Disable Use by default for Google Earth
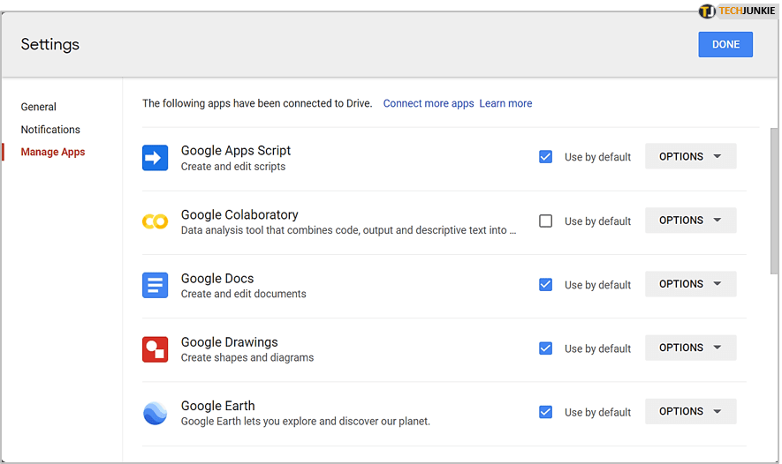Viewport: 782px width, 464px height. tap(545, 411)
